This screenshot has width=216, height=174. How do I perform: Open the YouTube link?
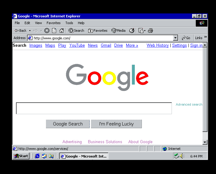77,45
